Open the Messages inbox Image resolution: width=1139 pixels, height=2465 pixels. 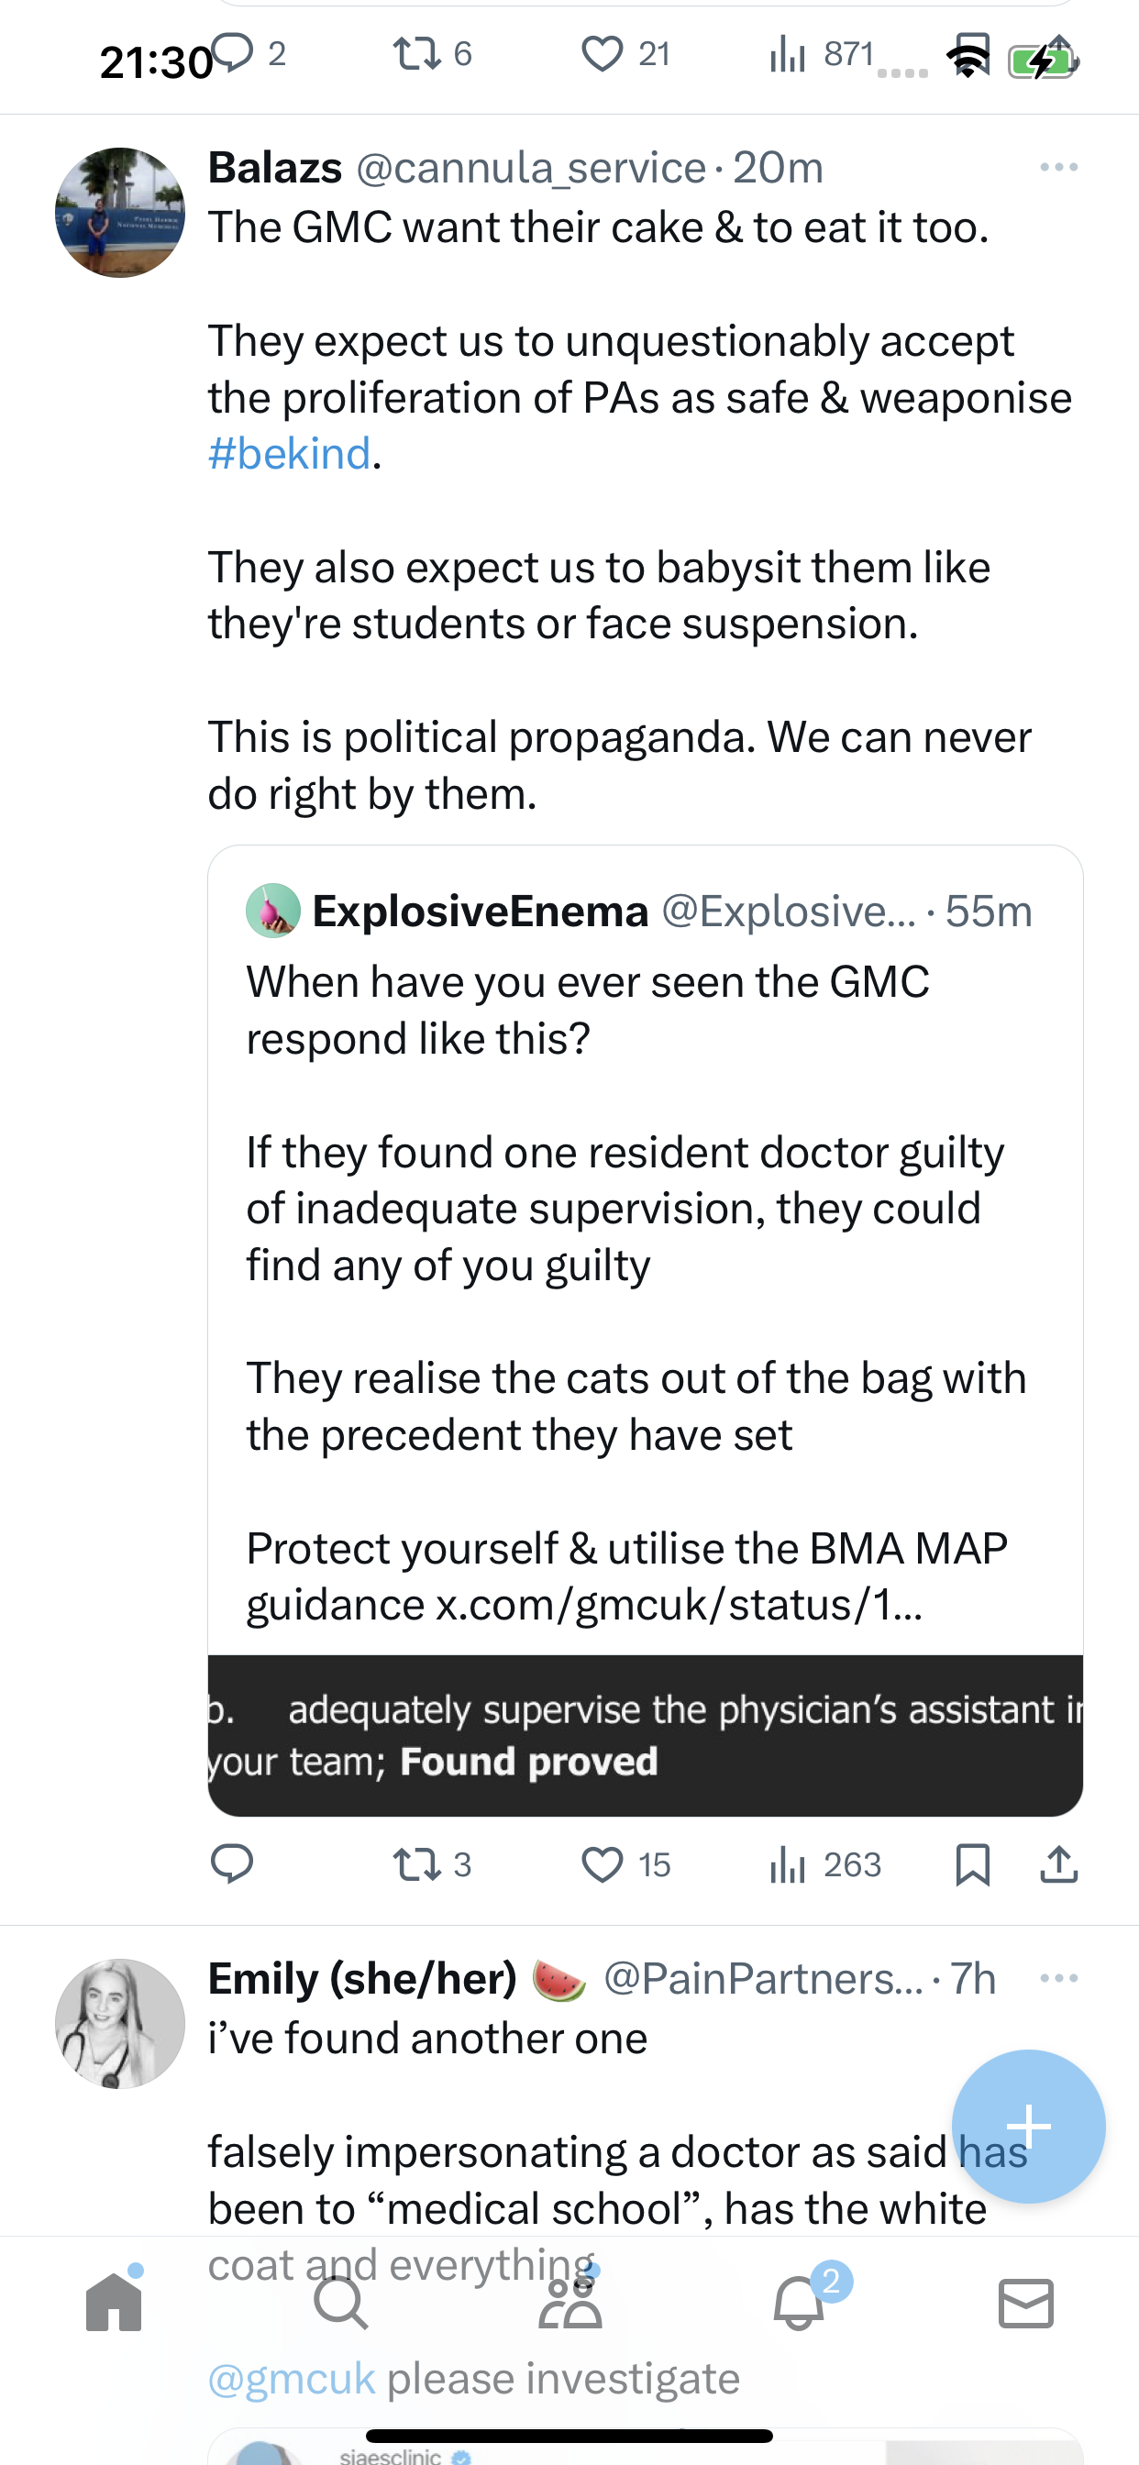1026,2302
